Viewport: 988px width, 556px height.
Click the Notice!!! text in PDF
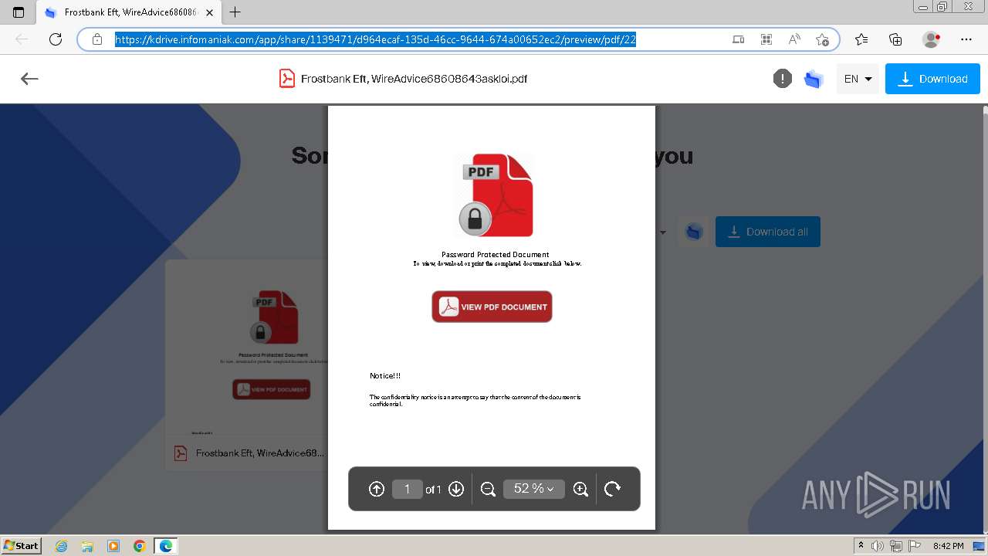385,375
